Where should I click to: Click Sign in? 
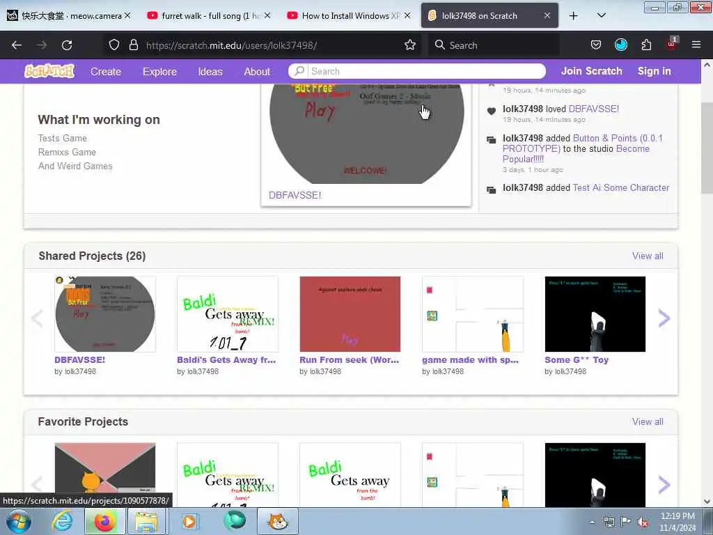pos(654,71)
